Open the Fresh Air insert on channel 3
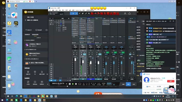The image size is (182, 102). point(91,29)
